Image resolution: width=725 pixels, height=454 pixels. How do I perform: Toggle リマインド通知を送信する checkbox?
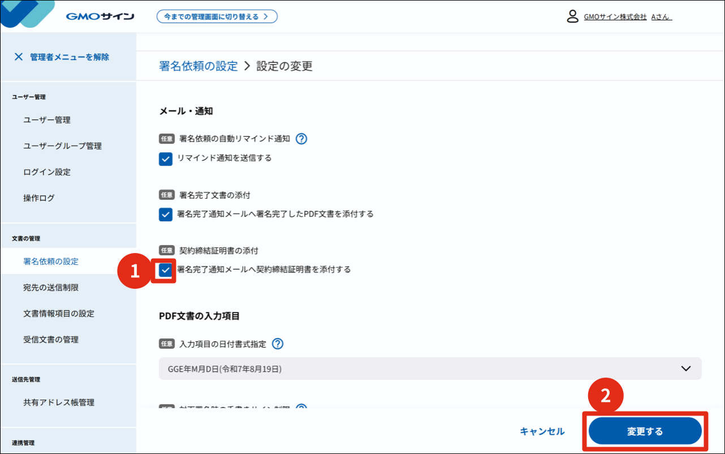pyautogui.click(x=166, y=159)
